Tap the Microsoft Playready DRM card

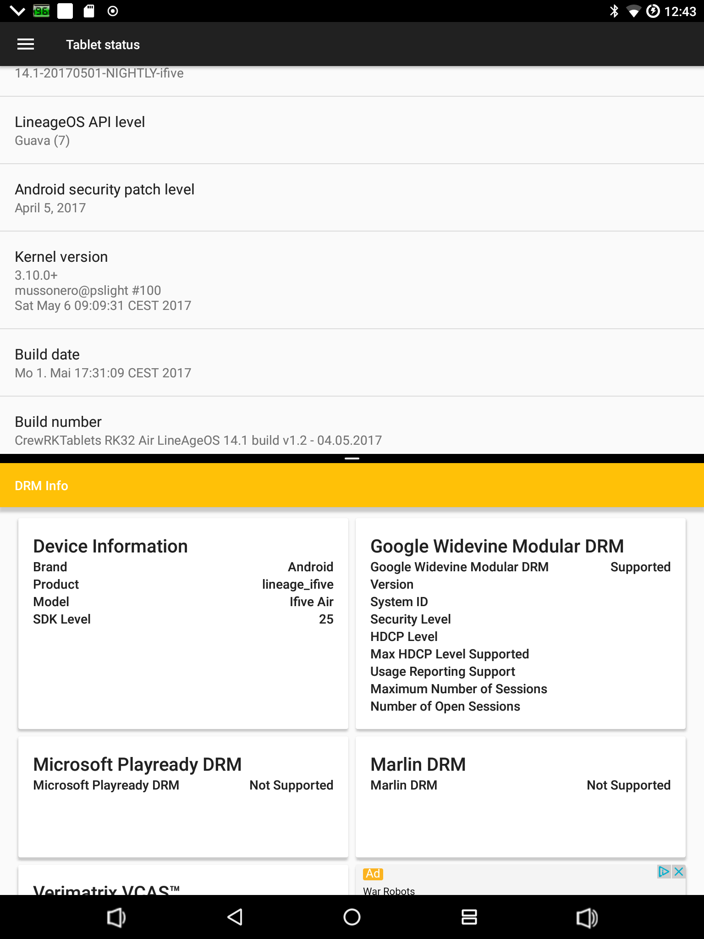pos(183,797)
